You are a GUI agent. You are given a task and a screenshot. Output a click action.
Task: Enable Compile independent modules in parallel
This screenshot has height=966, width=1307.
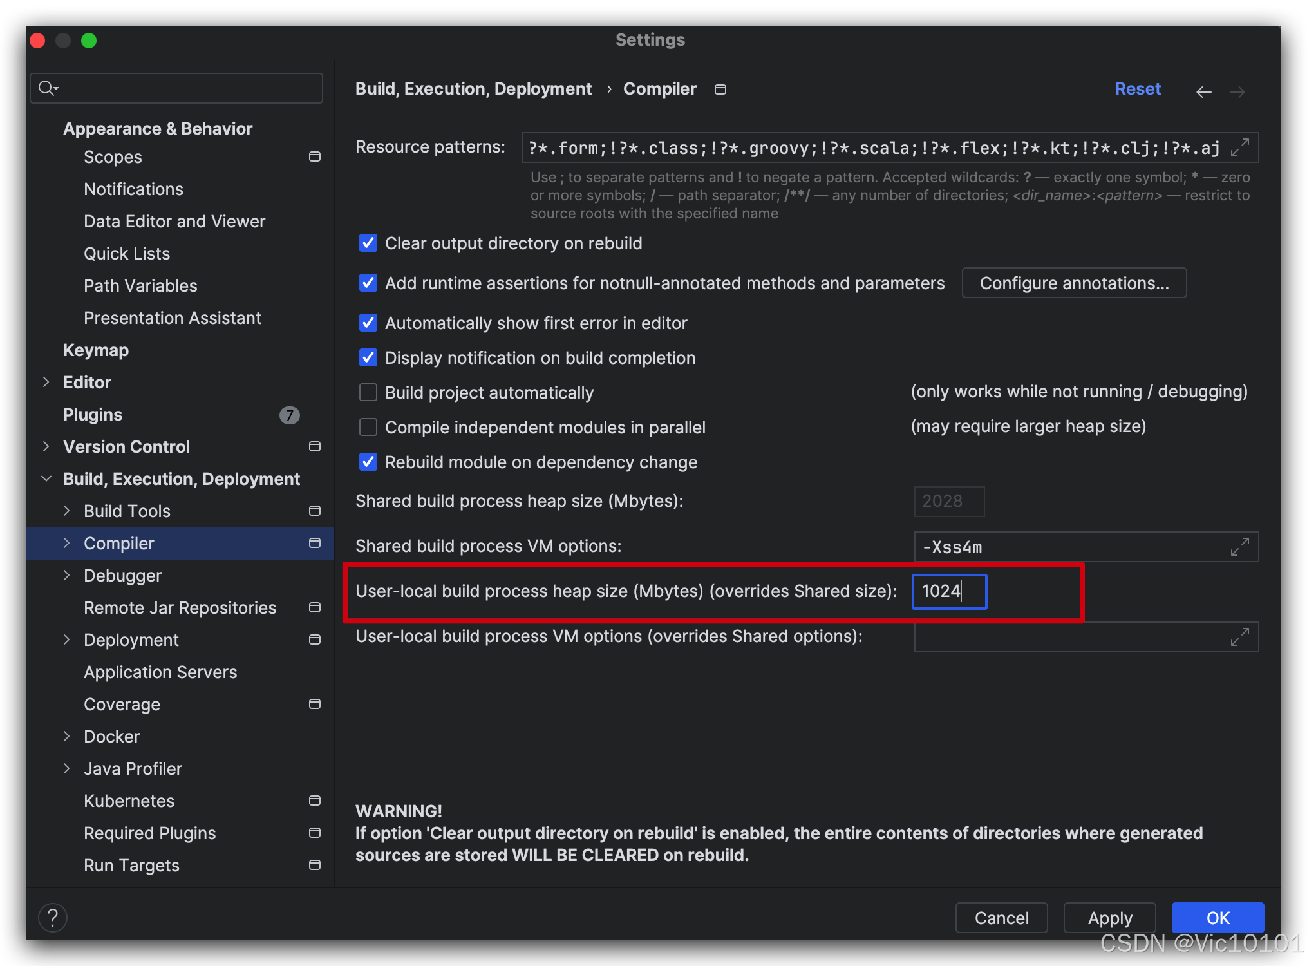tap(368, 427)
